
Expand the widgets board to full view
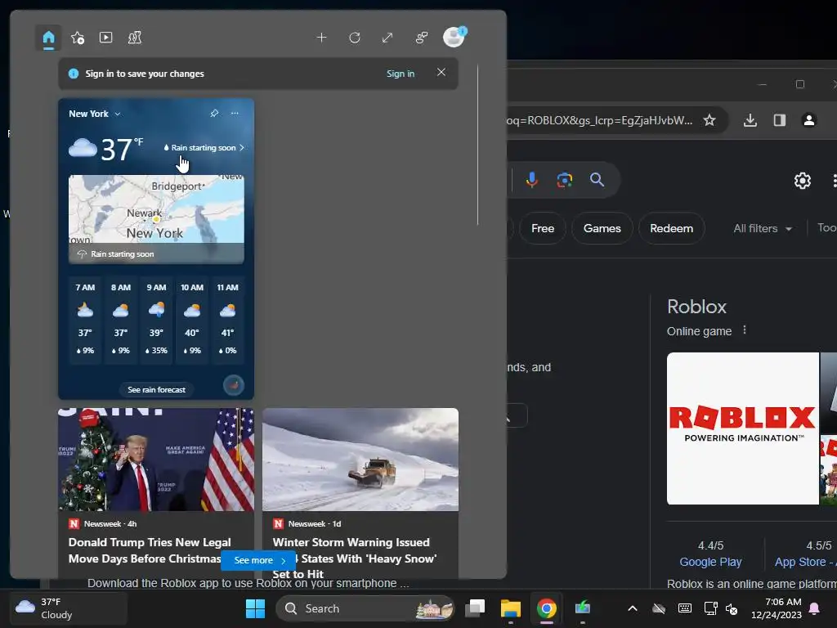pyautogui.click(x=387, y=38)
